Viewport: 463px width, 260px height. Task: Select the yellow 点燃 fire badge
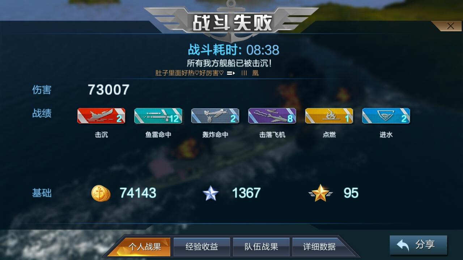(x=329, y=116)
